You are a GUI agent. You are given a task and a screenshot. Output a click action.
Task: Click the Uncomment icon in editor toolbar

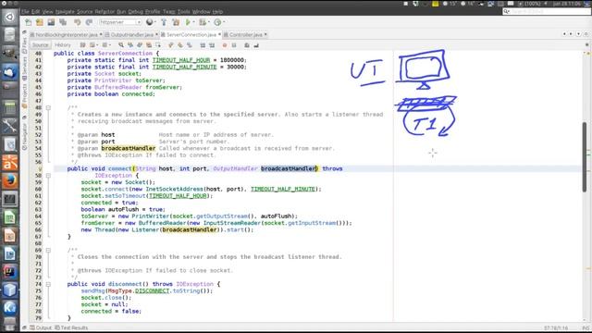(x=256, y=45)
